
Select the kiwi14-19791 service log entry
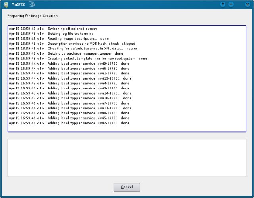pos(70,93)
